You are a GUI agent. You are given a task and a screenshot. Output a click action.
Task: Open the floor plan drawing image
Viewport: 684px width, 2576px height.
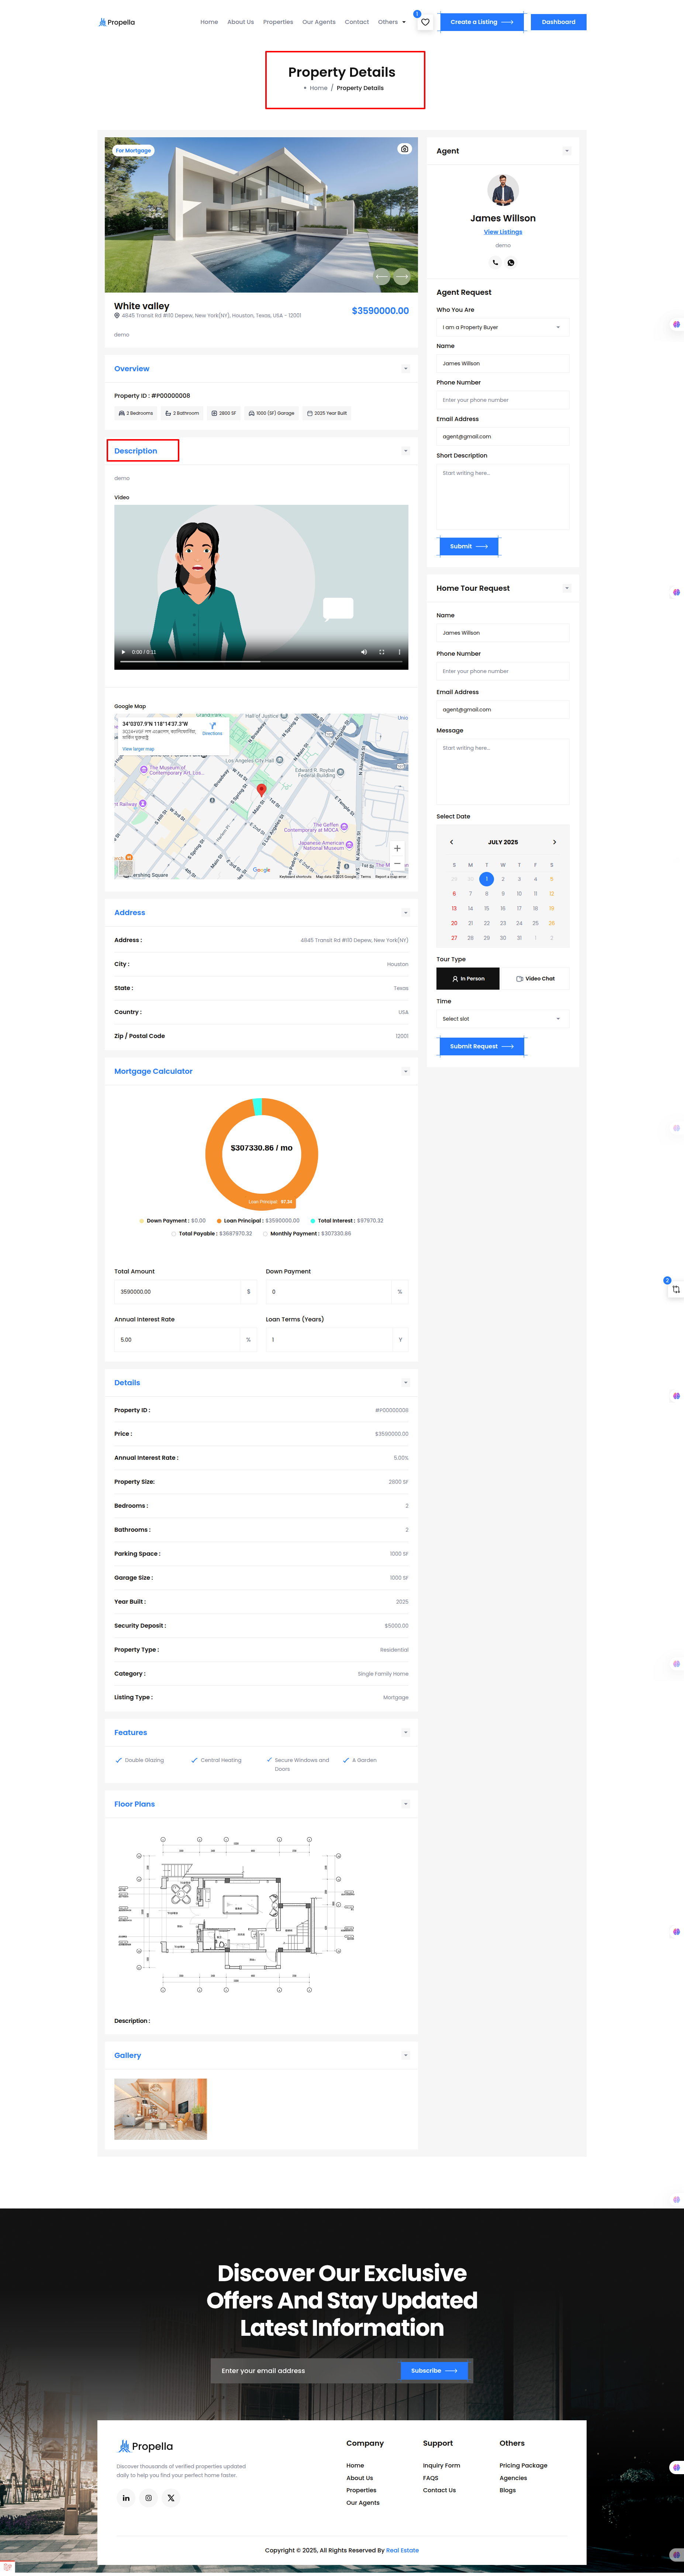[236, 1916]
